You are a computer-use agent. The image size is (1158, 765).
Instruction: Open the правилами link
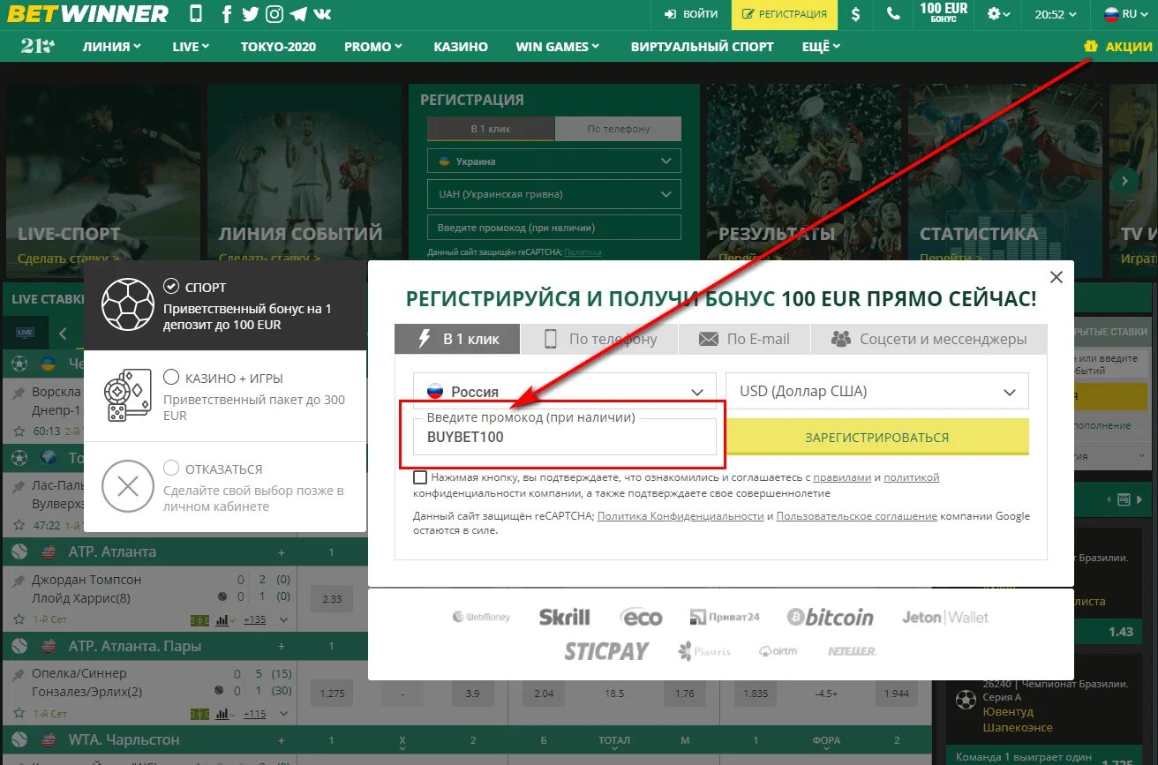[842, 477]
